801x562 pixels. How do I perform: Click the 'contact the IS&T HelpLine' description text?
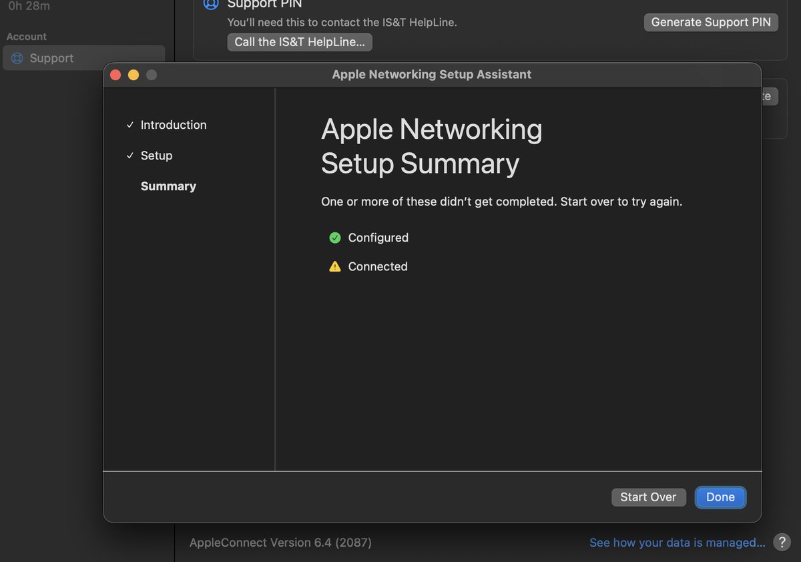342,22
